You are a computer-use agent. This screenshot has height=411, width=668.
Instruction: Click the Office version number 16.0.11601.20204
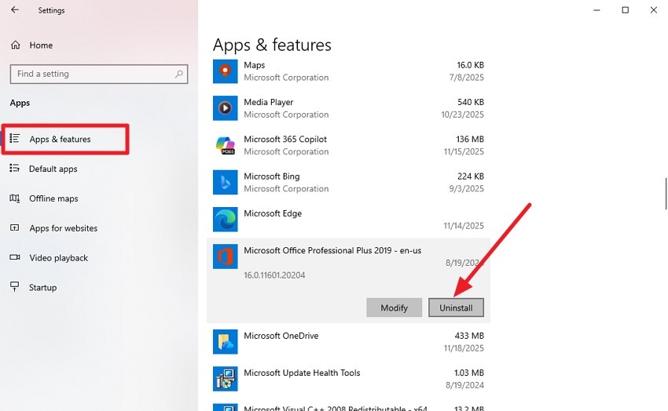pos(274,275)
